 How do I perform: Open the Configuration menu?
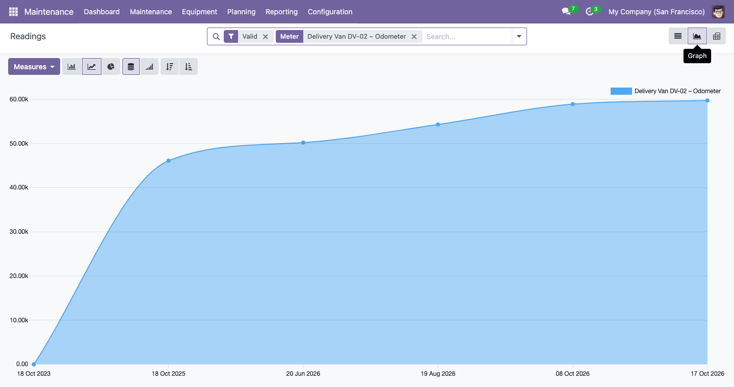[x=330, y=12]
